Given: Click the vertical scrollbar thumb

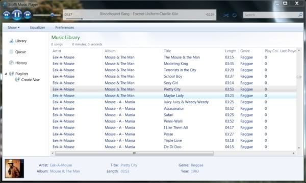Looking at the screenshot, I should pos(299,77).
